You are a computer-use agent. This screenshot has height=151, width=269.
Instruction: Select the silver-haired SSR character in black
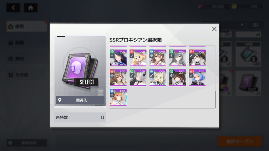pyautogui.click(x=138, y=78)
